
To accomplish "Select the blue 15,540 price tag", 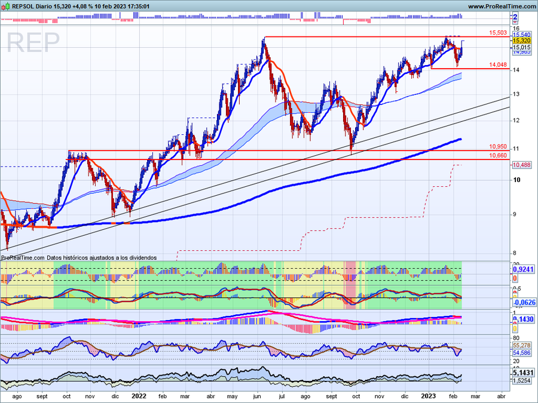I will 521,35.
